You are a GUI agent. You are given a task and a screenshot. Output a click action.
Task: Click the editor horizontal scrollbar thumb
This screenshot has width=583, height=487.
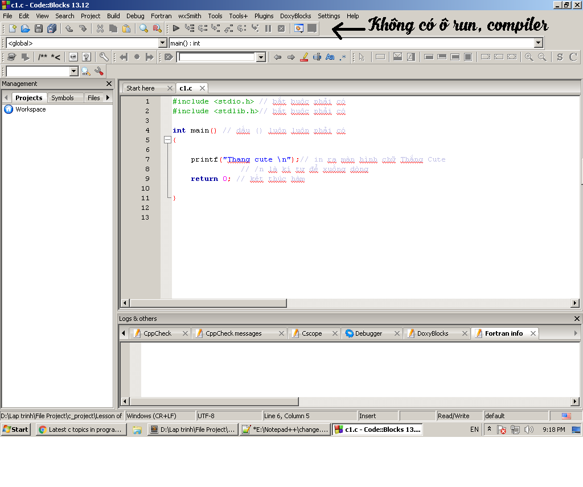click(208, 303)
